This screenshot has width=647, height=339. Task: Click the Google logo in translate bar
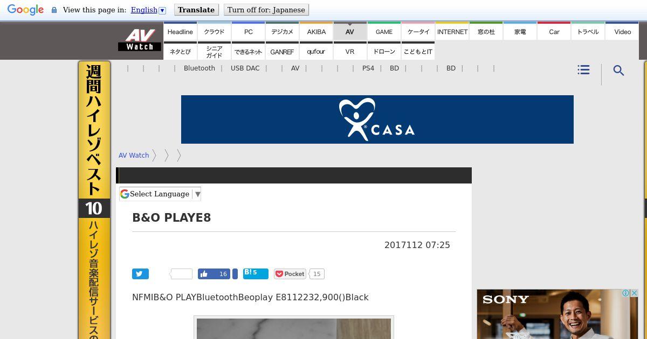[25, 10]
